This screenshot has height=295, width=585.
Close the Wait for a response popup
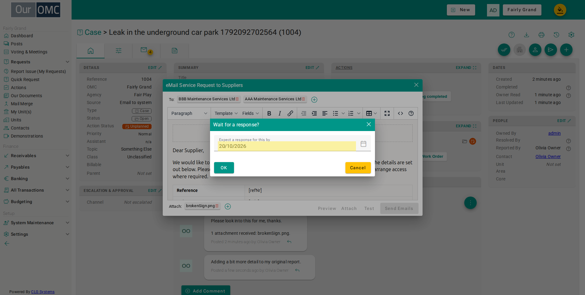369,124
